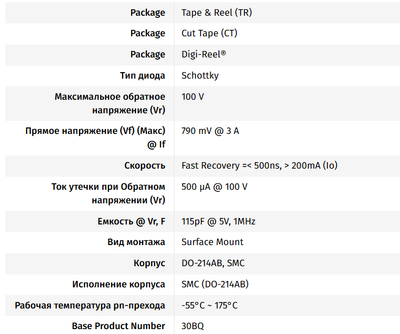Click the 'Tape & Reel (TR)' package value

point(216,12)
